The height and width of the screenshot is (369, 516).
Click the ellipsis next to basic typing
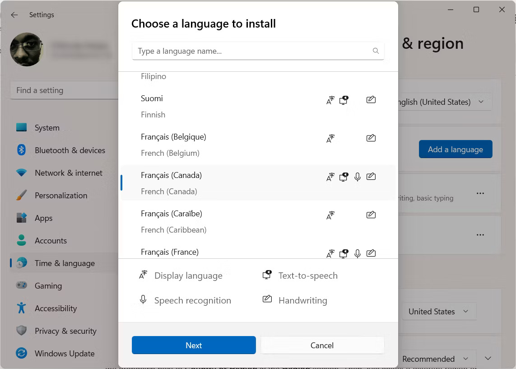[x=480, y=193]
